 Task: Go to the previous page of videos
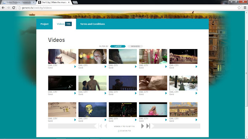click(x=106, y=126)
